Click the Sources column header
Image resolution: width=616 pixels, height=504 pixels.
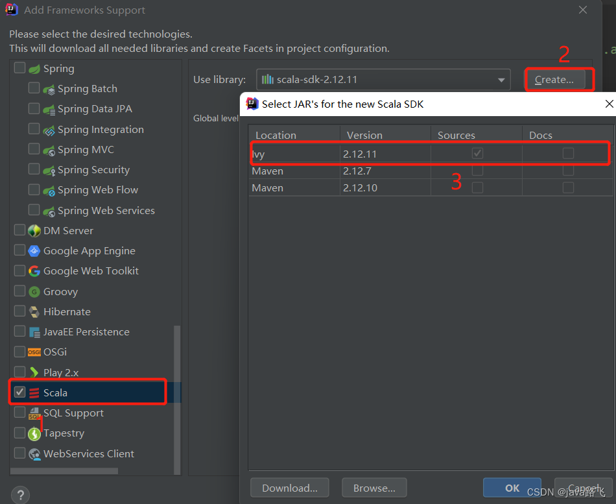pyautogui.click(x=476, y=135)
